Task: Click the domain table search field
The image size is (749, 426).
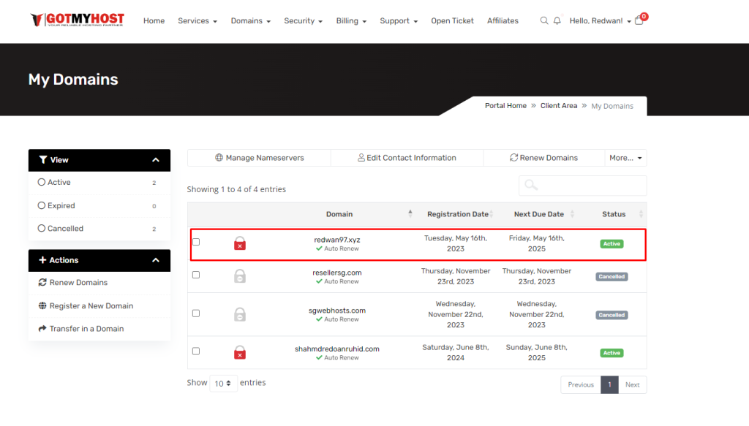Action: [x=583, y=186]
